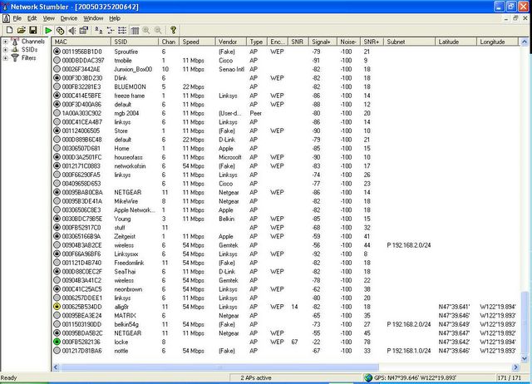Image resolution: width=532 pixels, height=384 pixels.
Task: Click '2 APs active' in status bar
Action: tap(256, 377)
